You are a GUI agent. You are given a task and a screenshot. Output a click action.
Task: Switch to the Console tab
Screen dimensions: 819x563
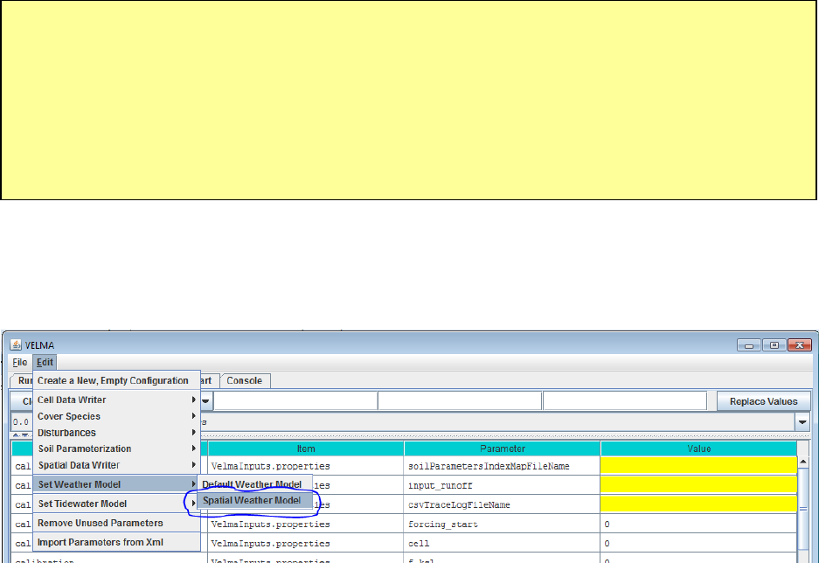click(245, 381)
